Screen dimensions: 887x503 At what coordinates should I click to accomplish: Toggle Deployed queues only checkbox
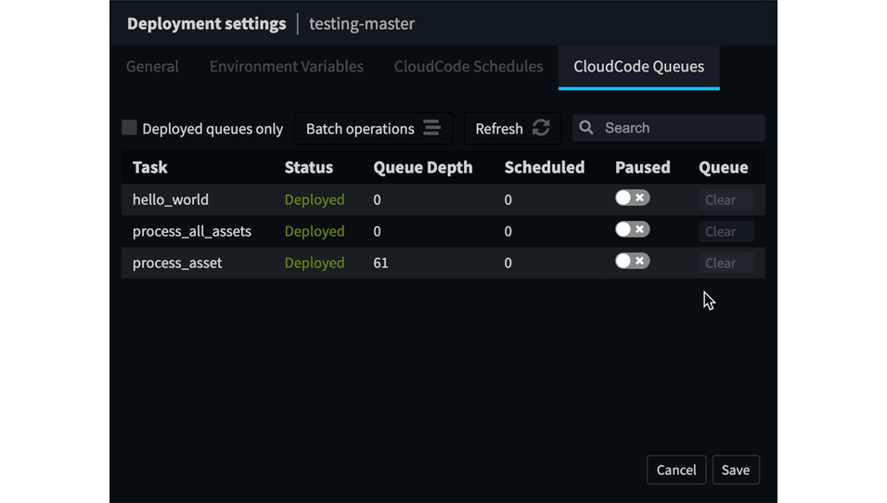tap(129, 128)
